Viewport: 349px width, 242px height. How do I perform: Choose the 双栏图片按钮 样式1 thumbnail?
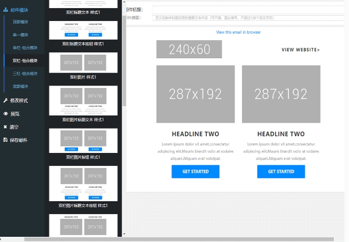point(83,141)
